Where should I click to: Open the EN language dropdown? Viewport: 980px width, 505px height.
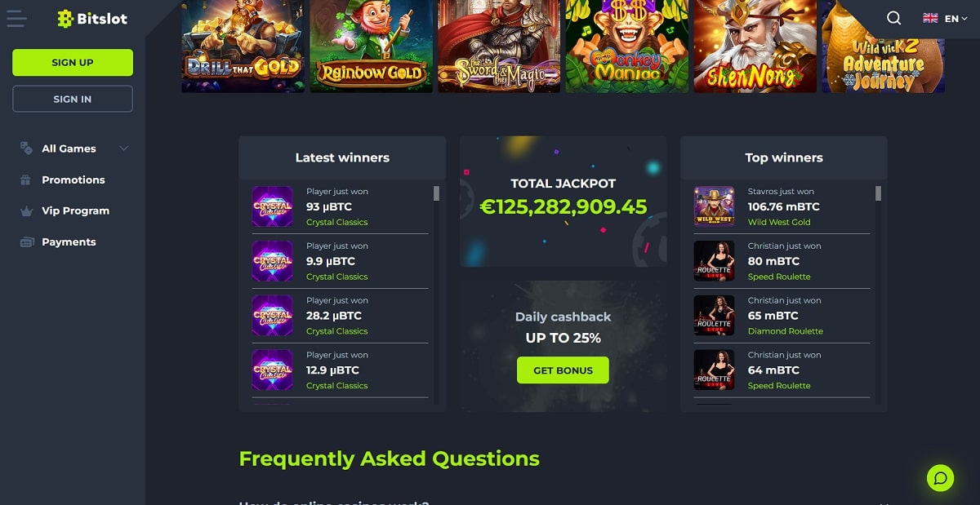click(945, 18)
